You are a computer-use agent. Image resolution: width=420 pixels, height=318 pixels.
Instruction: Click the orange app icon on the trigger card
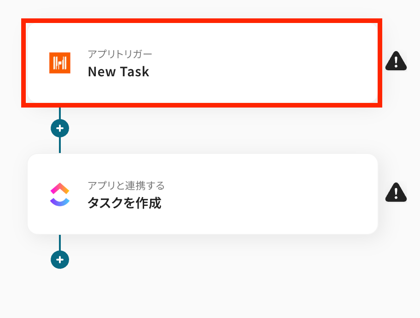click(60, 63)
